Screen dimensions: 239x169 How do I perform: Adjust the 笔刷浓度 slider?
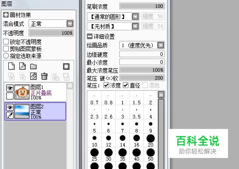142,6
